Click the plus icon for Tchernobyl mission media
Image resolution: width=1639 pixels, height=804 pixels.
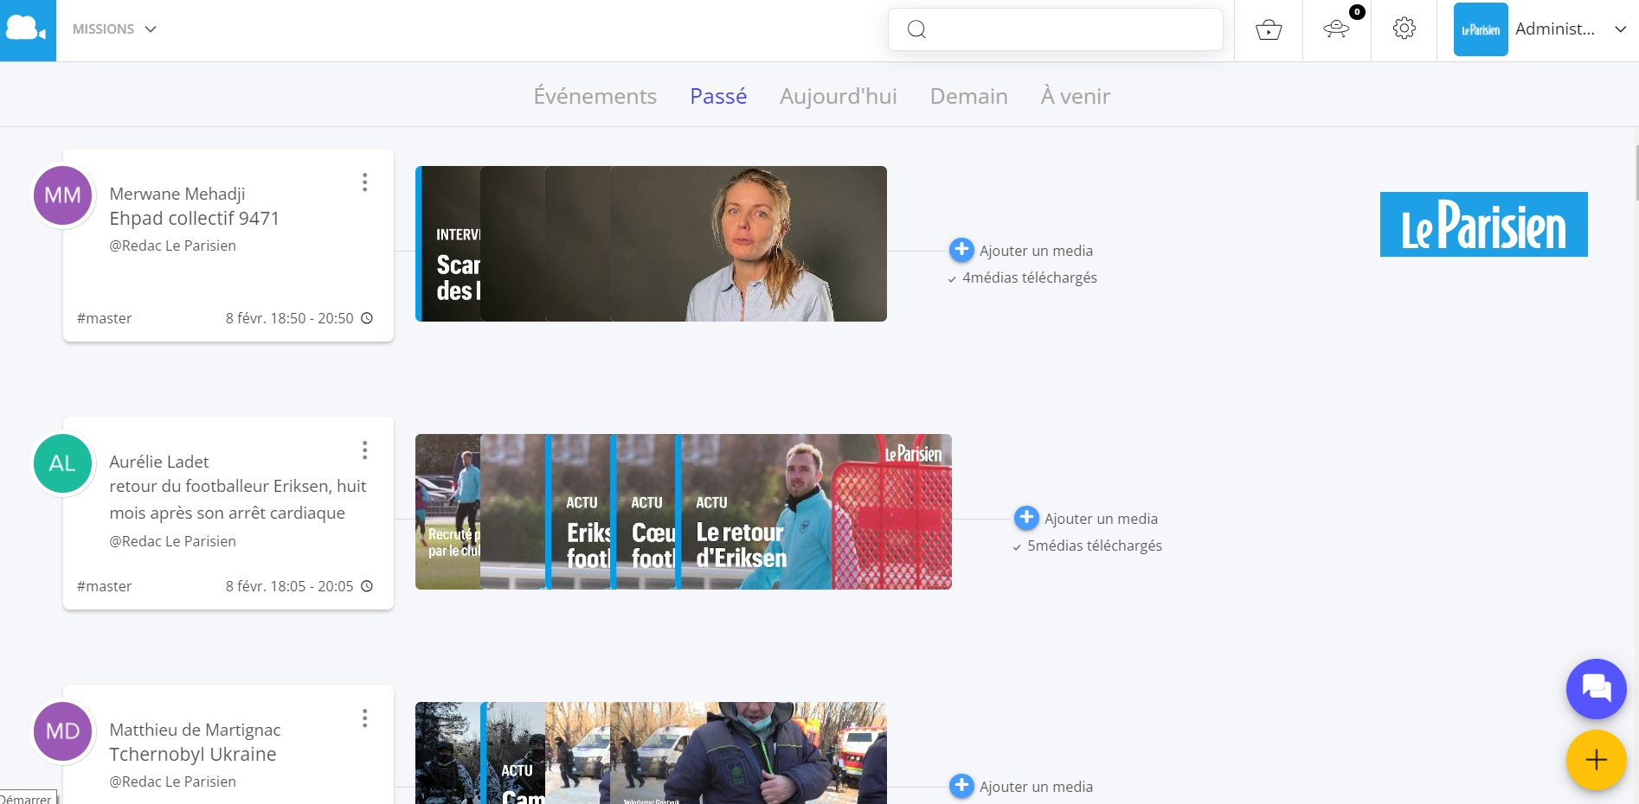961,786
